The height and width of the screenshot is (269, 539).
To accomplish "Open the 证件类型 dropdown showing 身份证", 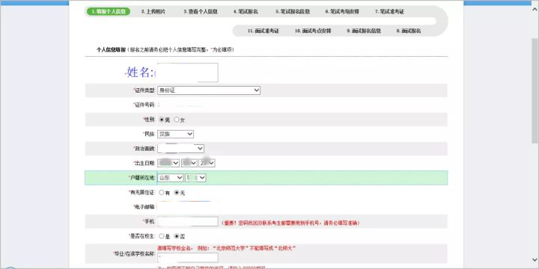I will pos(209,90).
